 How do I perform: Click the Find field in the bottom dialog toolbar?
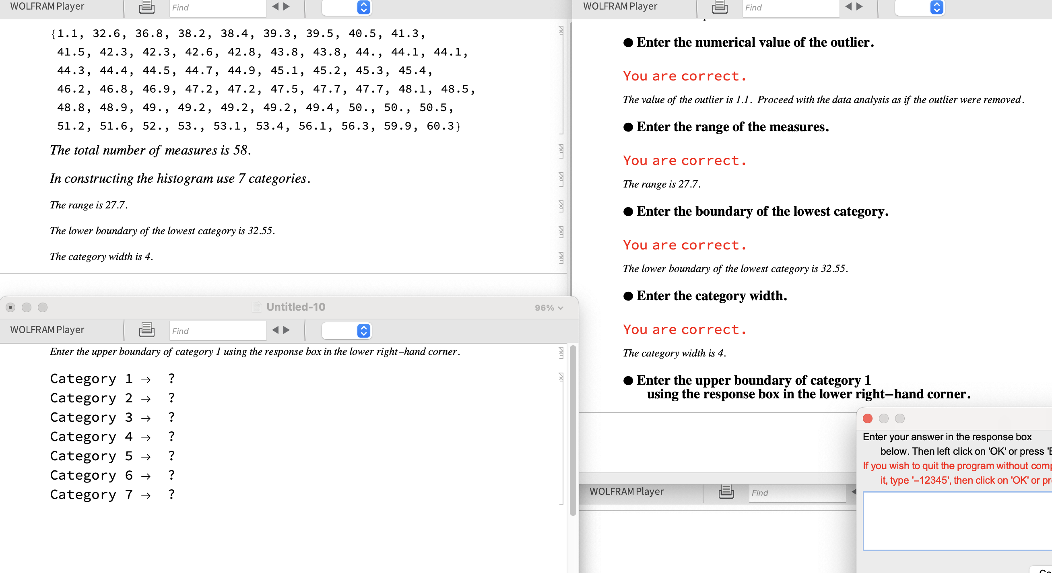coord(796,493)
